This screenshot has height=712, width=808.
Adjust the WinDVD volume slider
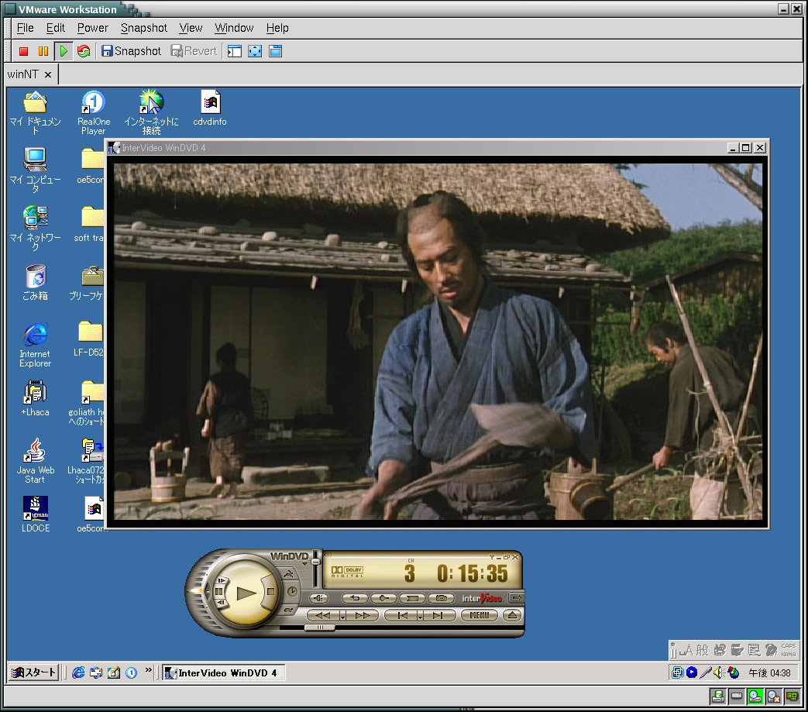(315, 560)
